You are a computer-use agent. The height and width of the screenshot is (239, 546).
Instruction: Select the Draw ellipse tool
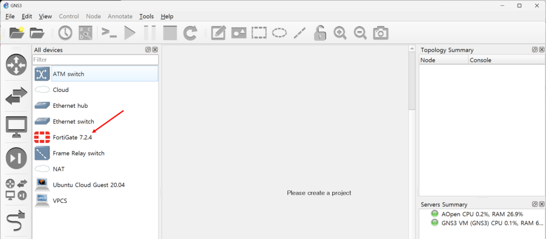(x=279, y=33)
